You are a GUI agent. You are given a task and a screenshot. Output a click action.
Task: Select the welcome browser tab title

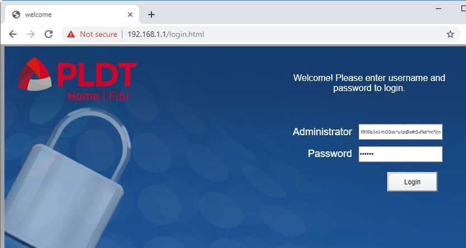click(39, 15)
